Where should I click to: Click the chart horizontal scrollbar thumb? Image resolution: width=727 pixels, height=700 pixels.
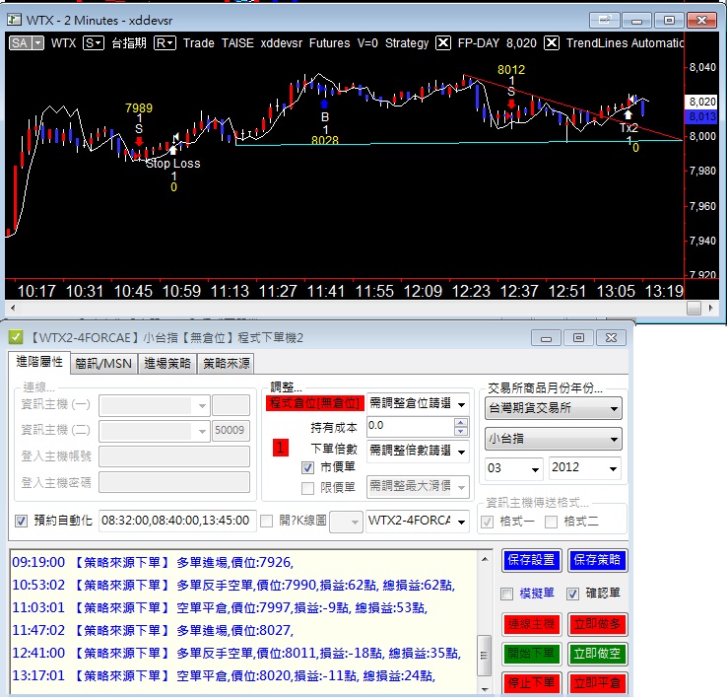(694, 308)
